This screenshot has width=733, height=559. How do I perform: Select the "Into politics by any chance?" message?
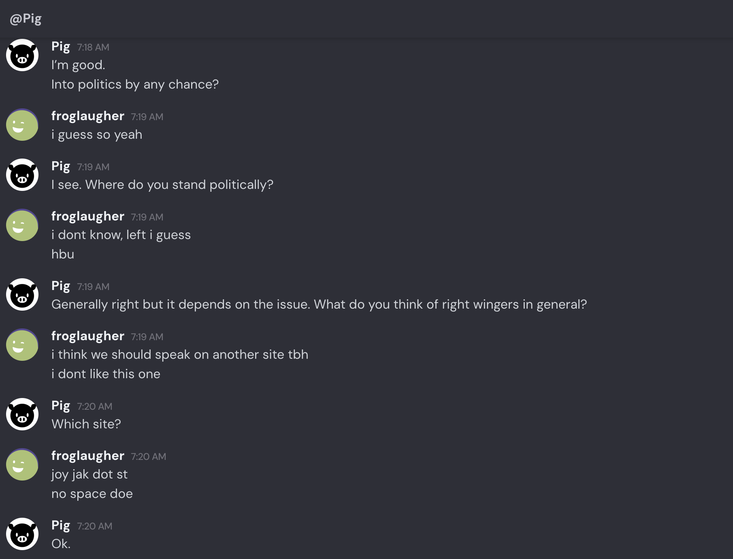coord(135,85)
